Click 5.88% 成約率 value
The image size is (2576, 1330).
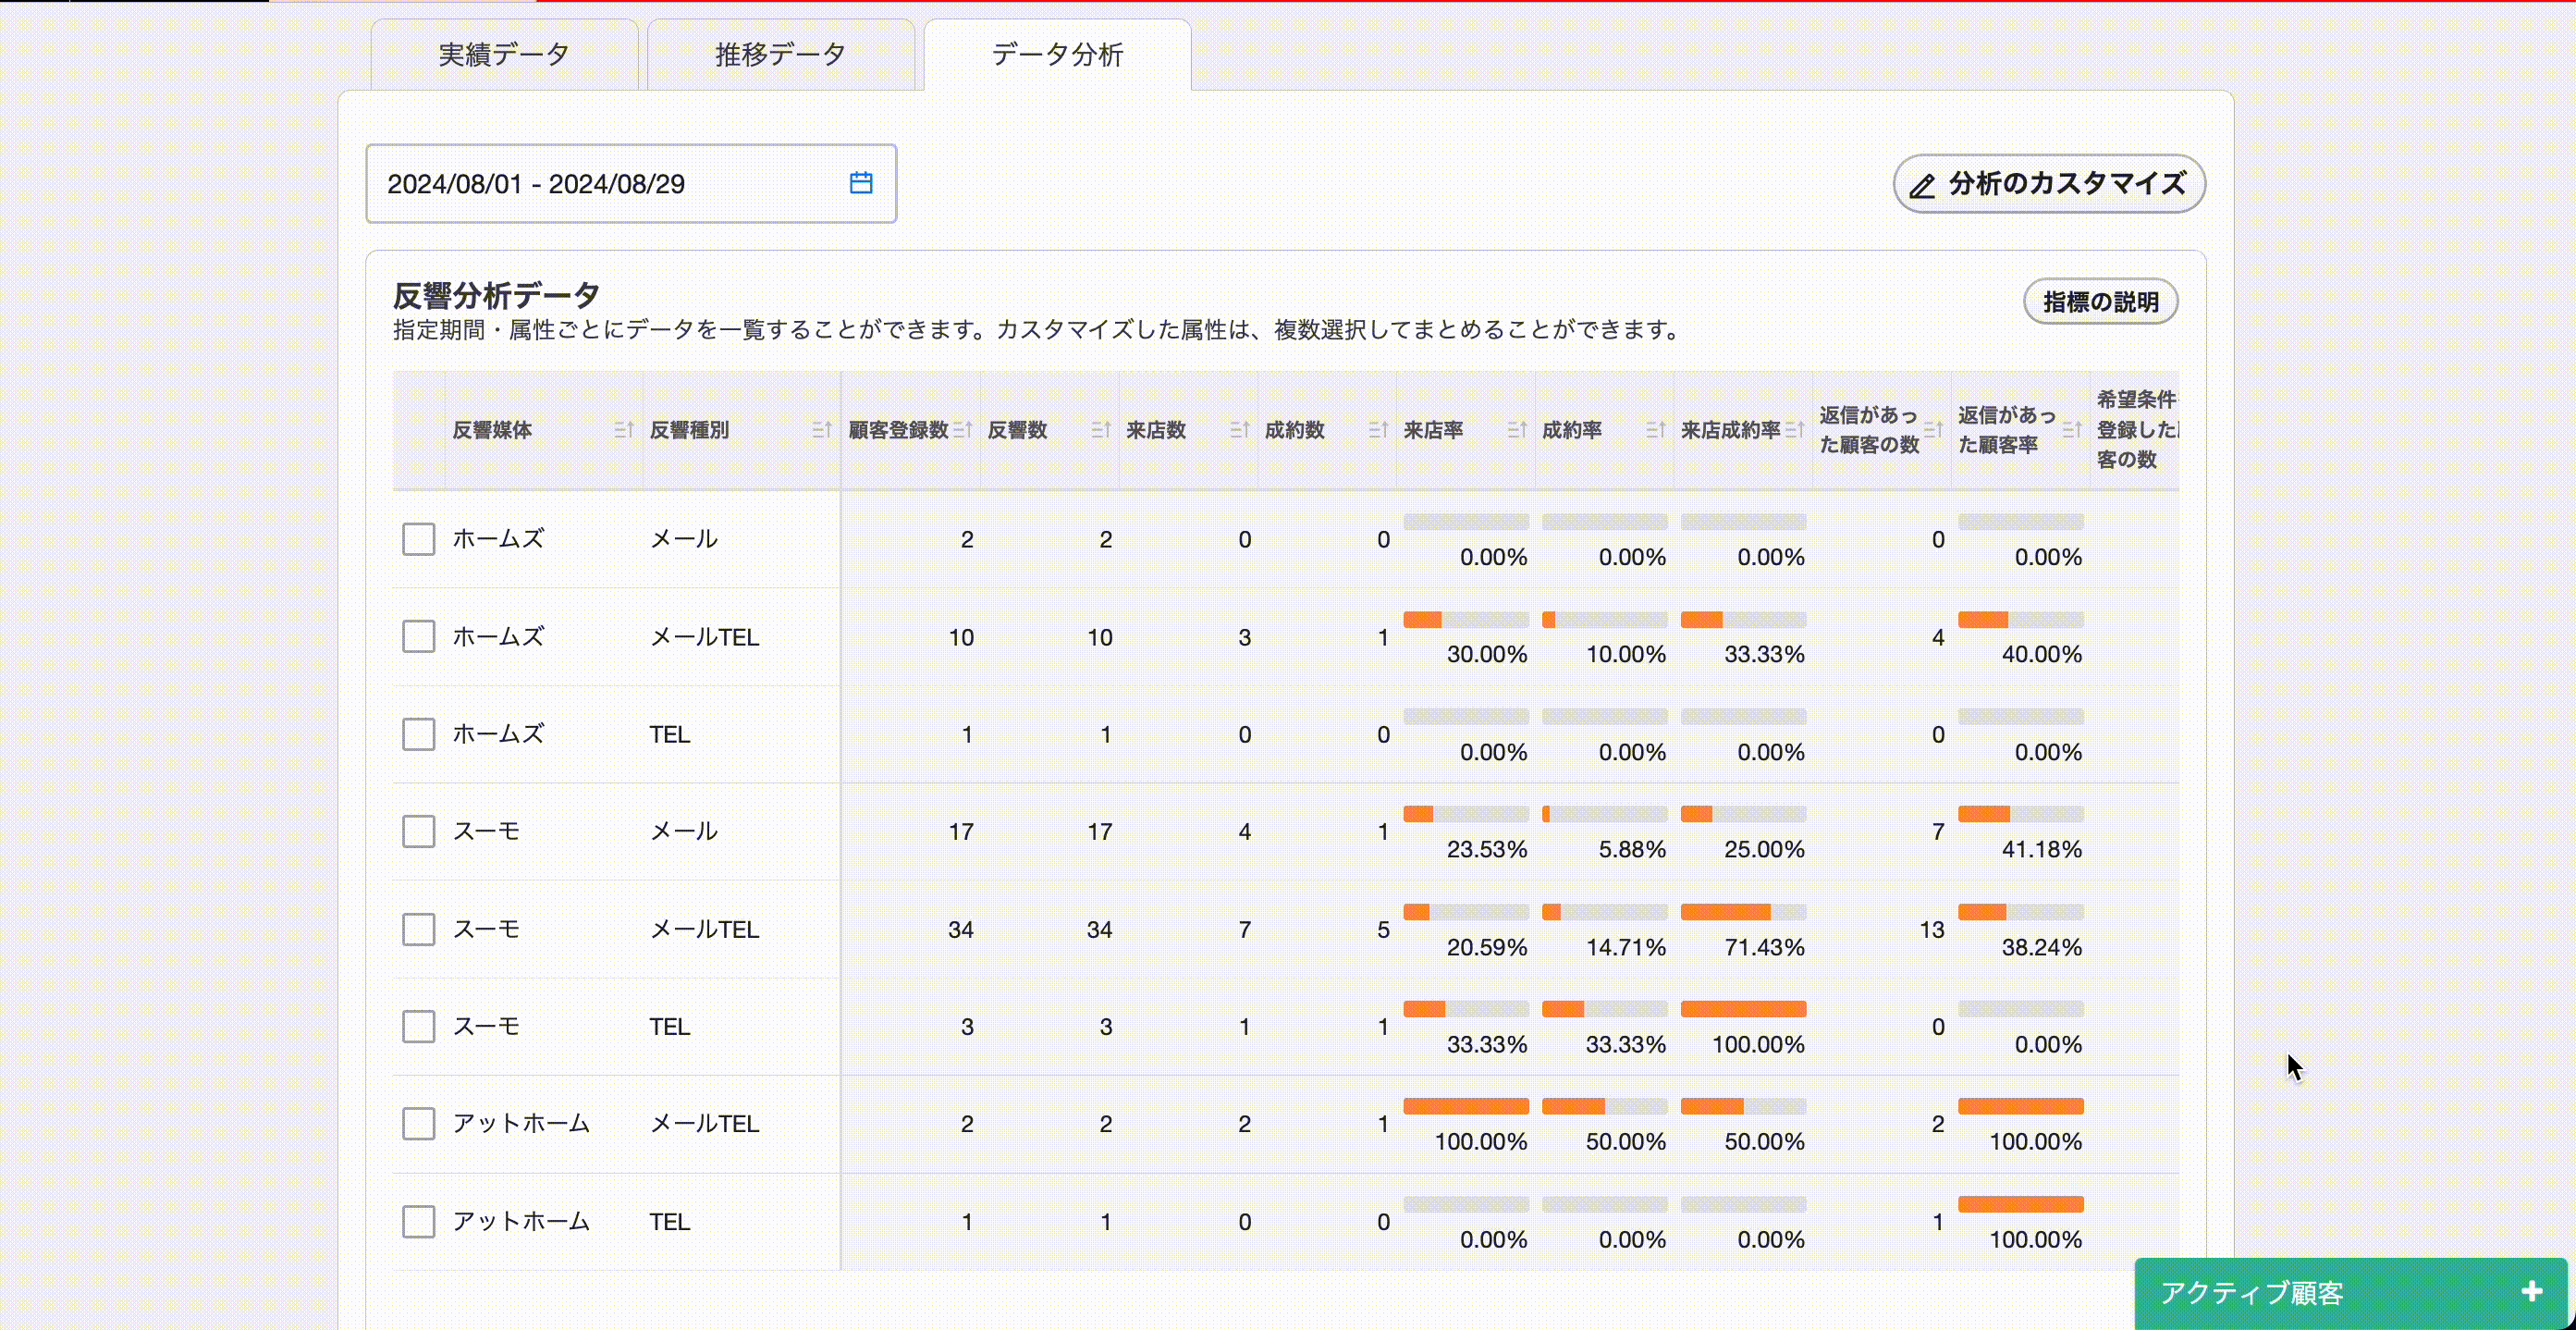click(1632, 850)
